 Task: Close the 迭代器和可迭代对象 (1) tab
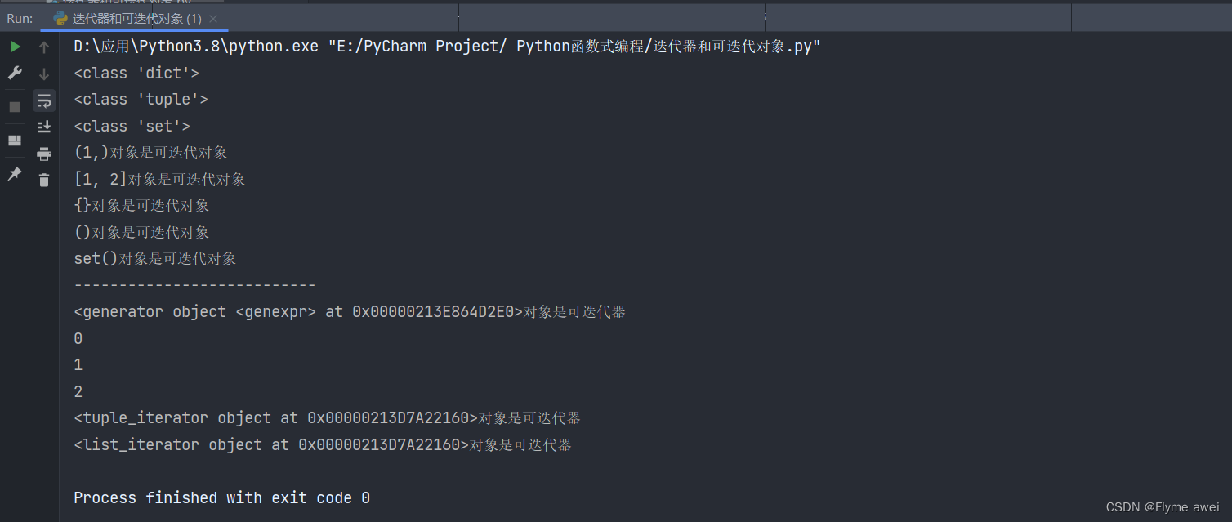(x=214, y=18)
